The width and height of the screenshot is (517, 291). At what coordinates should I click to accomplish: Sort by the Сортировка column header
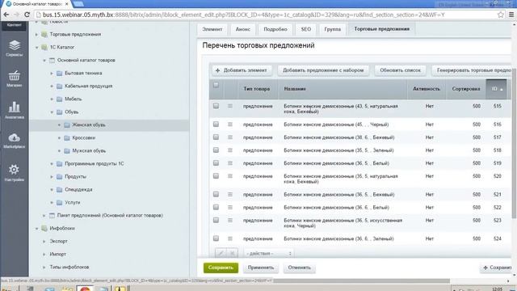click(x=466, y=89)
